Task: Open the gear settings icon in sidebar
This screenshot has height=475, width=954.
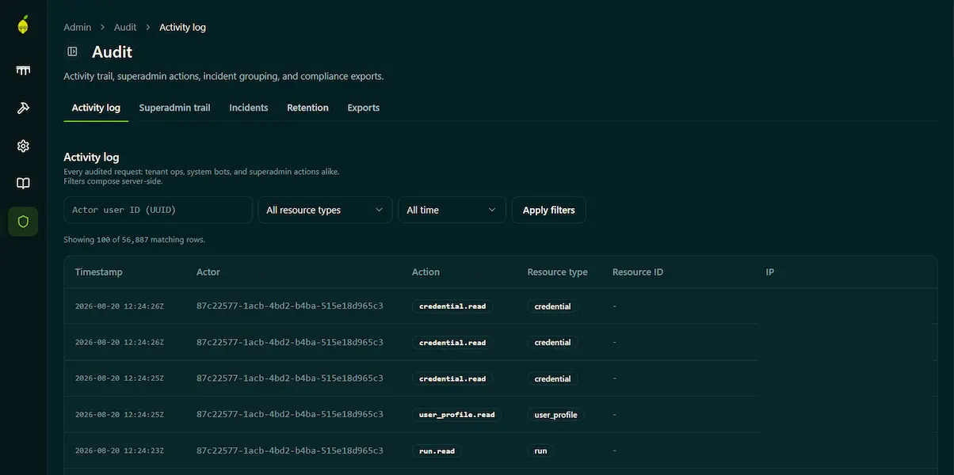Action: [23, 146]
